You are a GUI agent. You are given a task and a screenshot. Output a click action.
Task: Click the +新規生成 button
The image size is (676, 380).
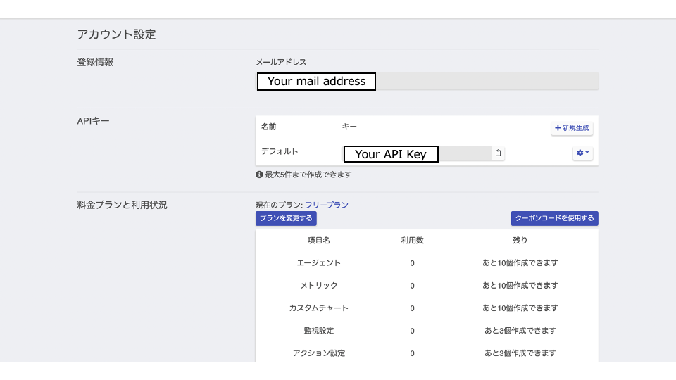[x=572, y=128]
